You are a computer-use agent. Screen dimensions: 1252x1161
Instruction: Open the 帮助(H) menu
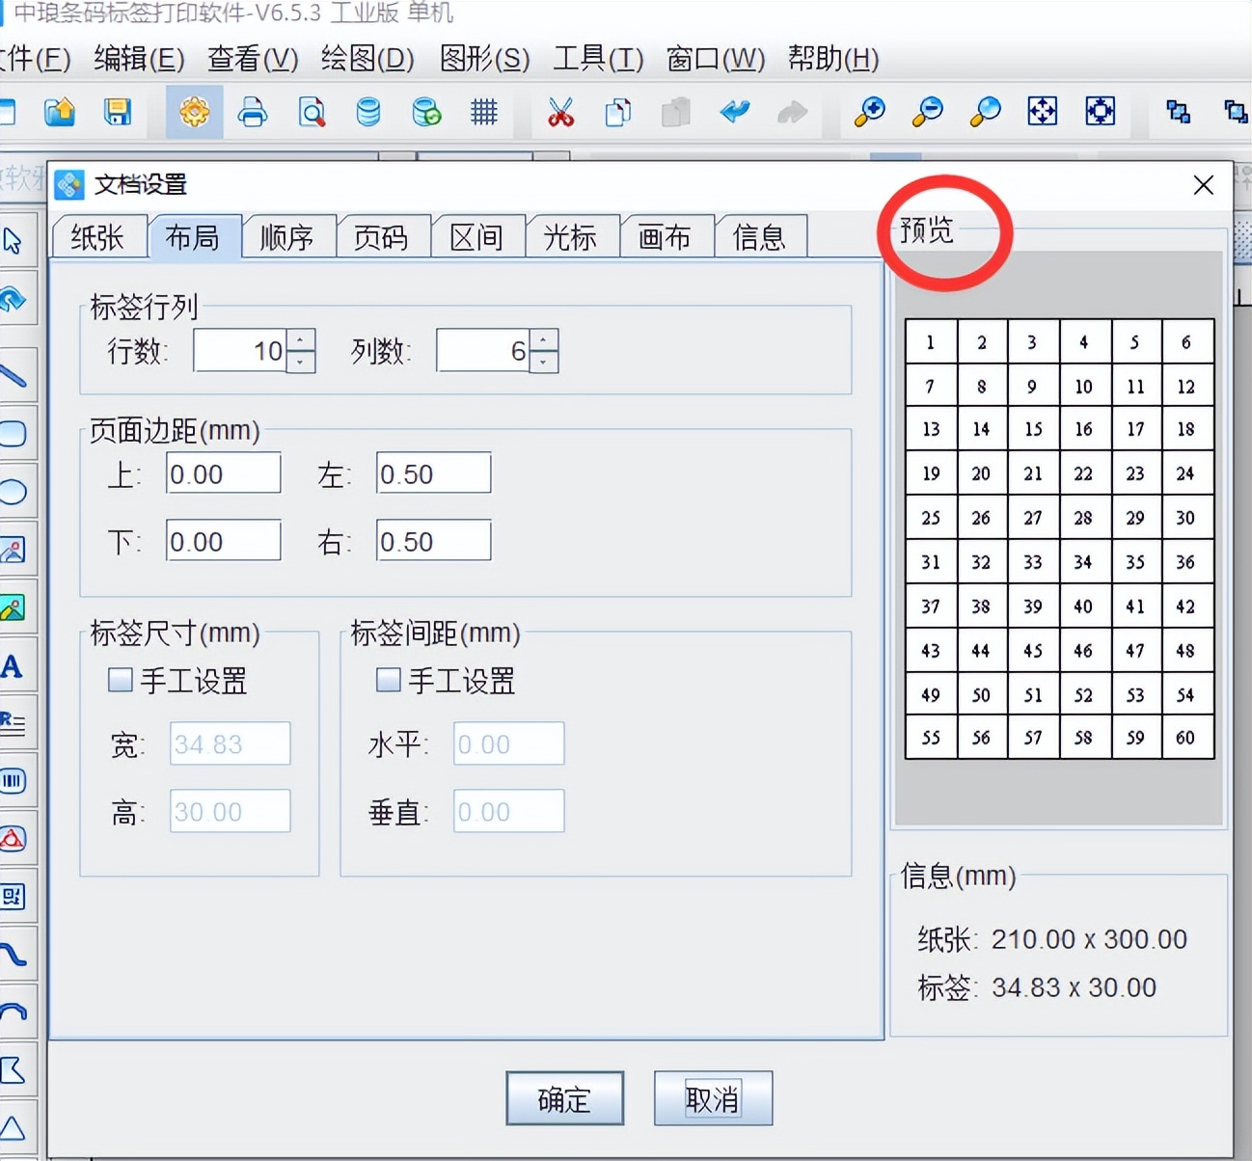pyautogui.click(x=833, y=59)
